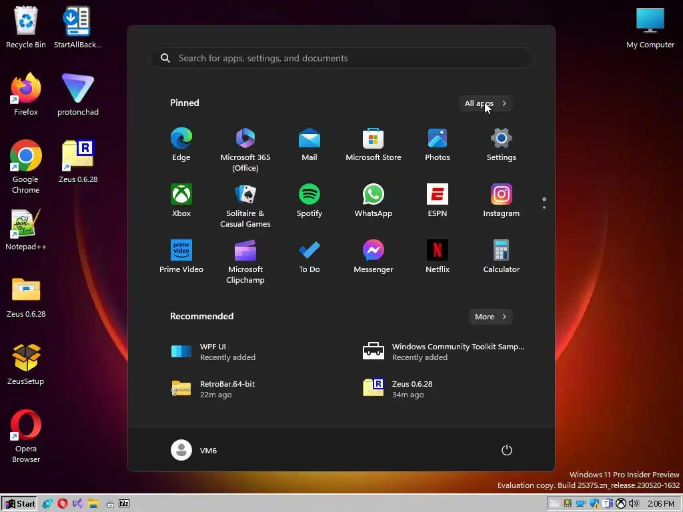Open the Calculator app
The height and width of the screenshot is (512, 683).
(502, 257)
